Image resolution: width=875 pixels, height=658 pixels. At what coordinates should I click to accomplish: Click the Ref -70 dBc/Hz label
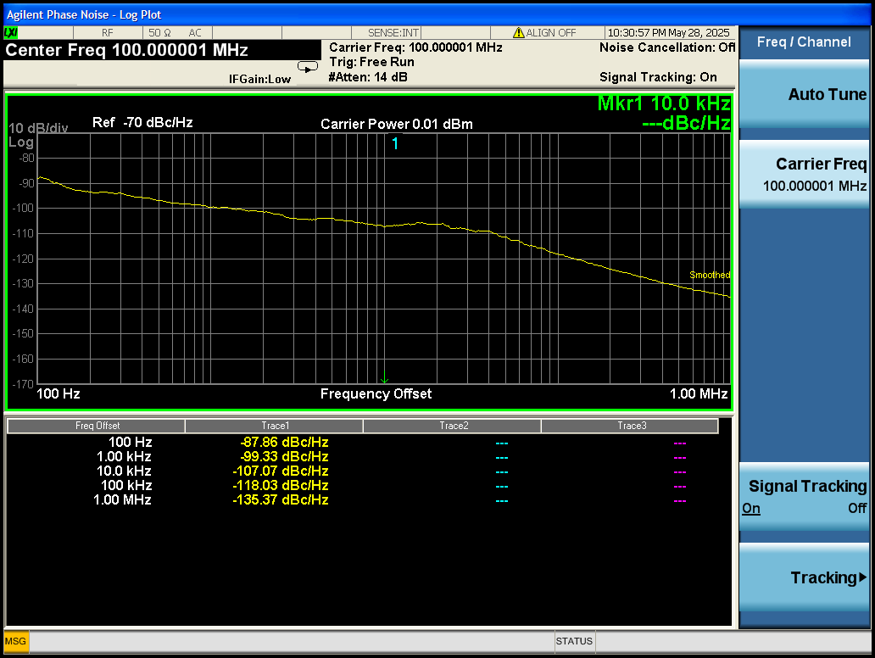tap(142, 122)
